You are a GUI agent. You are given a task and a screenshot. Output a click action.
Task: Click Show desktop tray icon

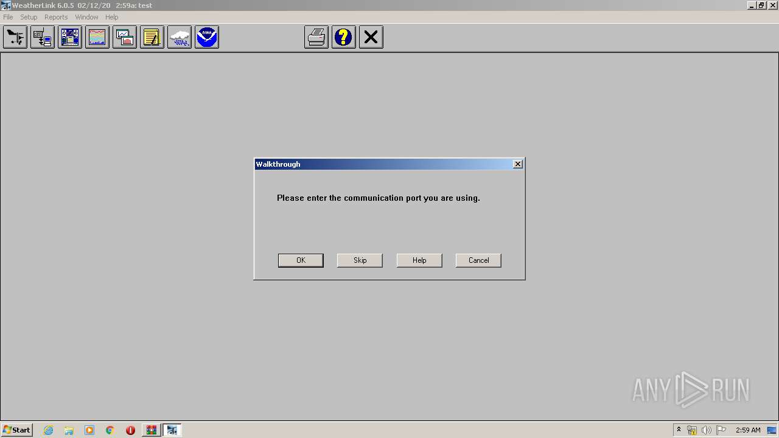pyautogui.click(x=772, y=430)
